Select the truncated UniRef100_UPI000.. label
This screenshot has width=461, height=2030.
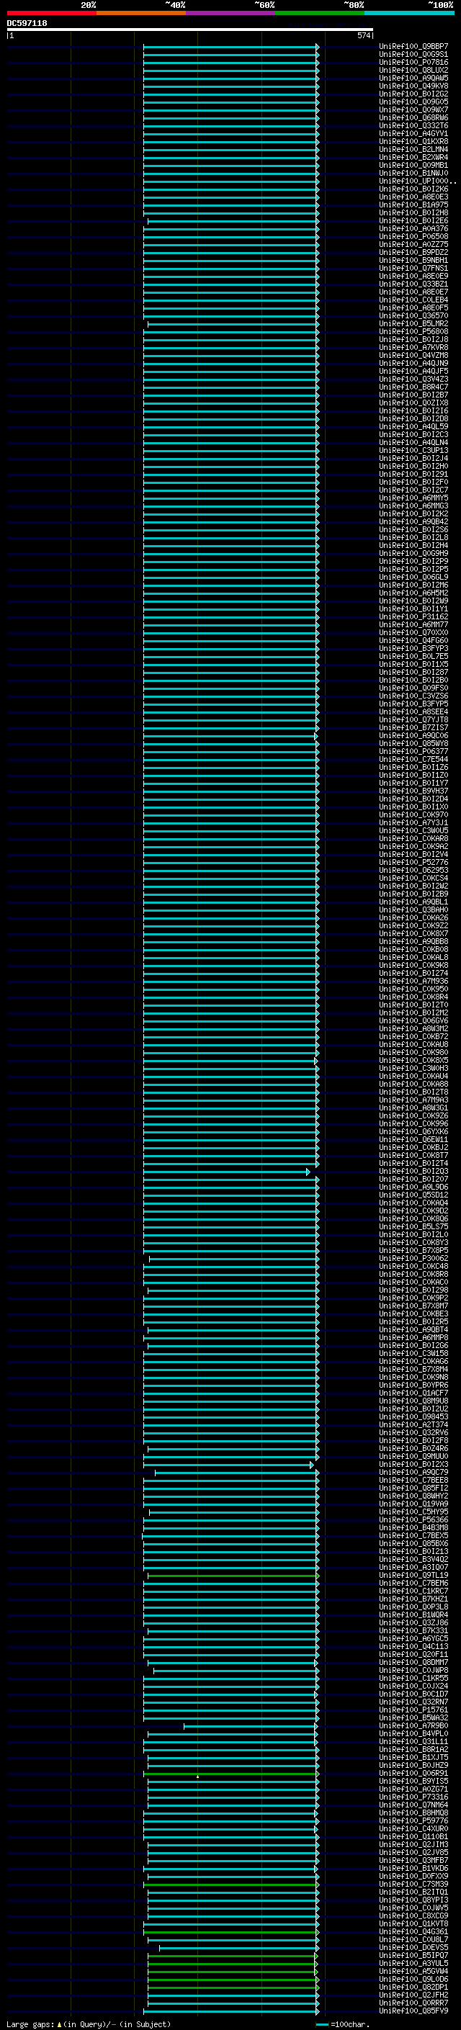418,181
